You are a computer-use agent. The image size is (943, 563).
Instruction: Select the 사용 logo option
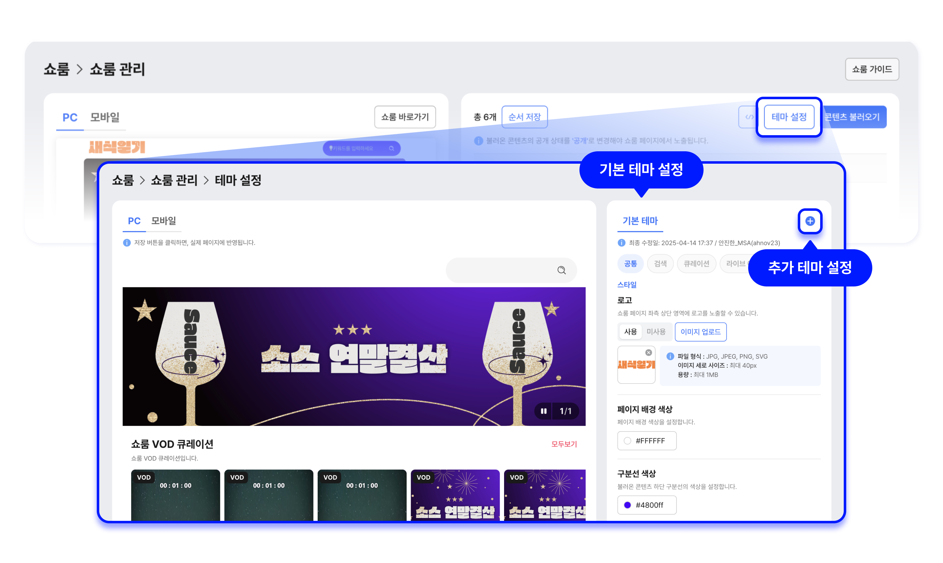coord(630,332)
